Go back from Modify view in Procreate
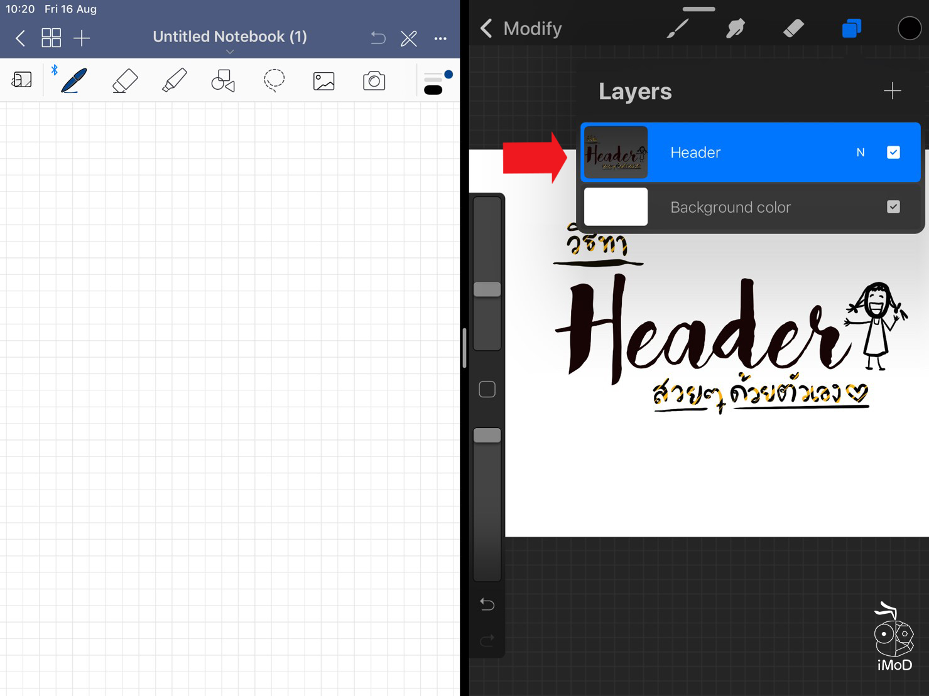 (486, 28)
